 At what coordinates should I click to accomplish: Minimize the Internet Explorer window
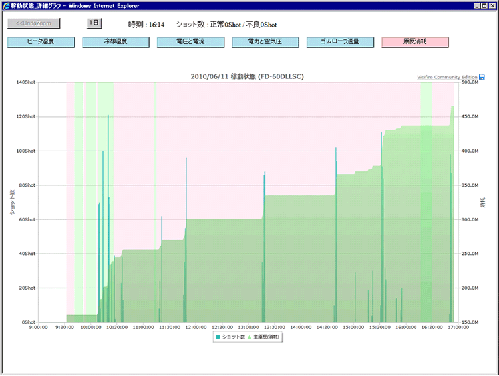click(x=476, y=5)
